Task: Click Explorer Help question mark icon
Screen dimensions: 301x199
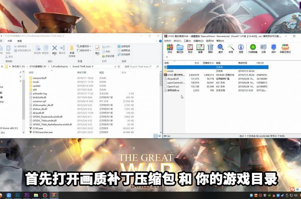Action: coord(160,41)
